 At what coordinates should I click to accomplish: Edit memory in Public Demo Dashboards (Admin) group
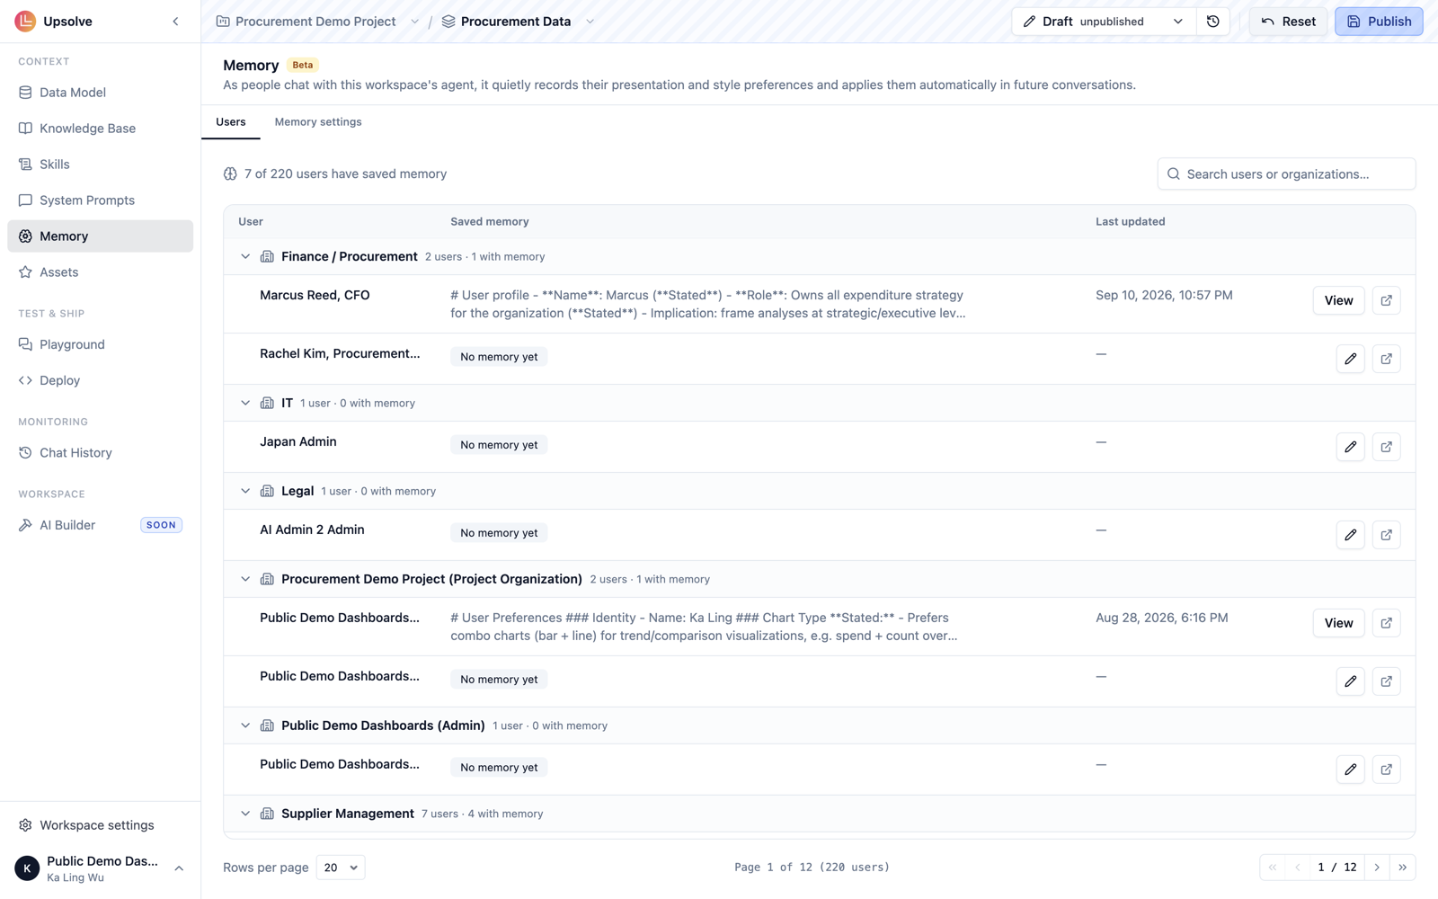[x=1351, y=770]
